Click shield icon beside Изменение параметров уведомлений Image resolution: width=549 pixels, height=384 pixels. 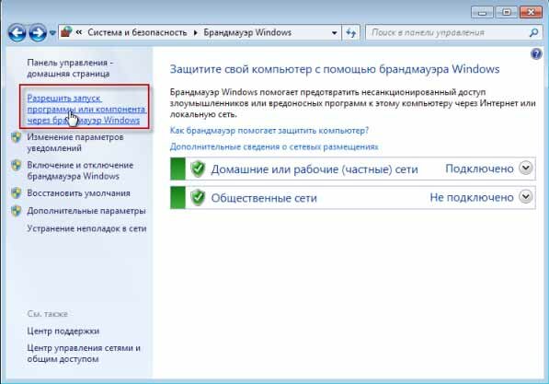(17, 137)
